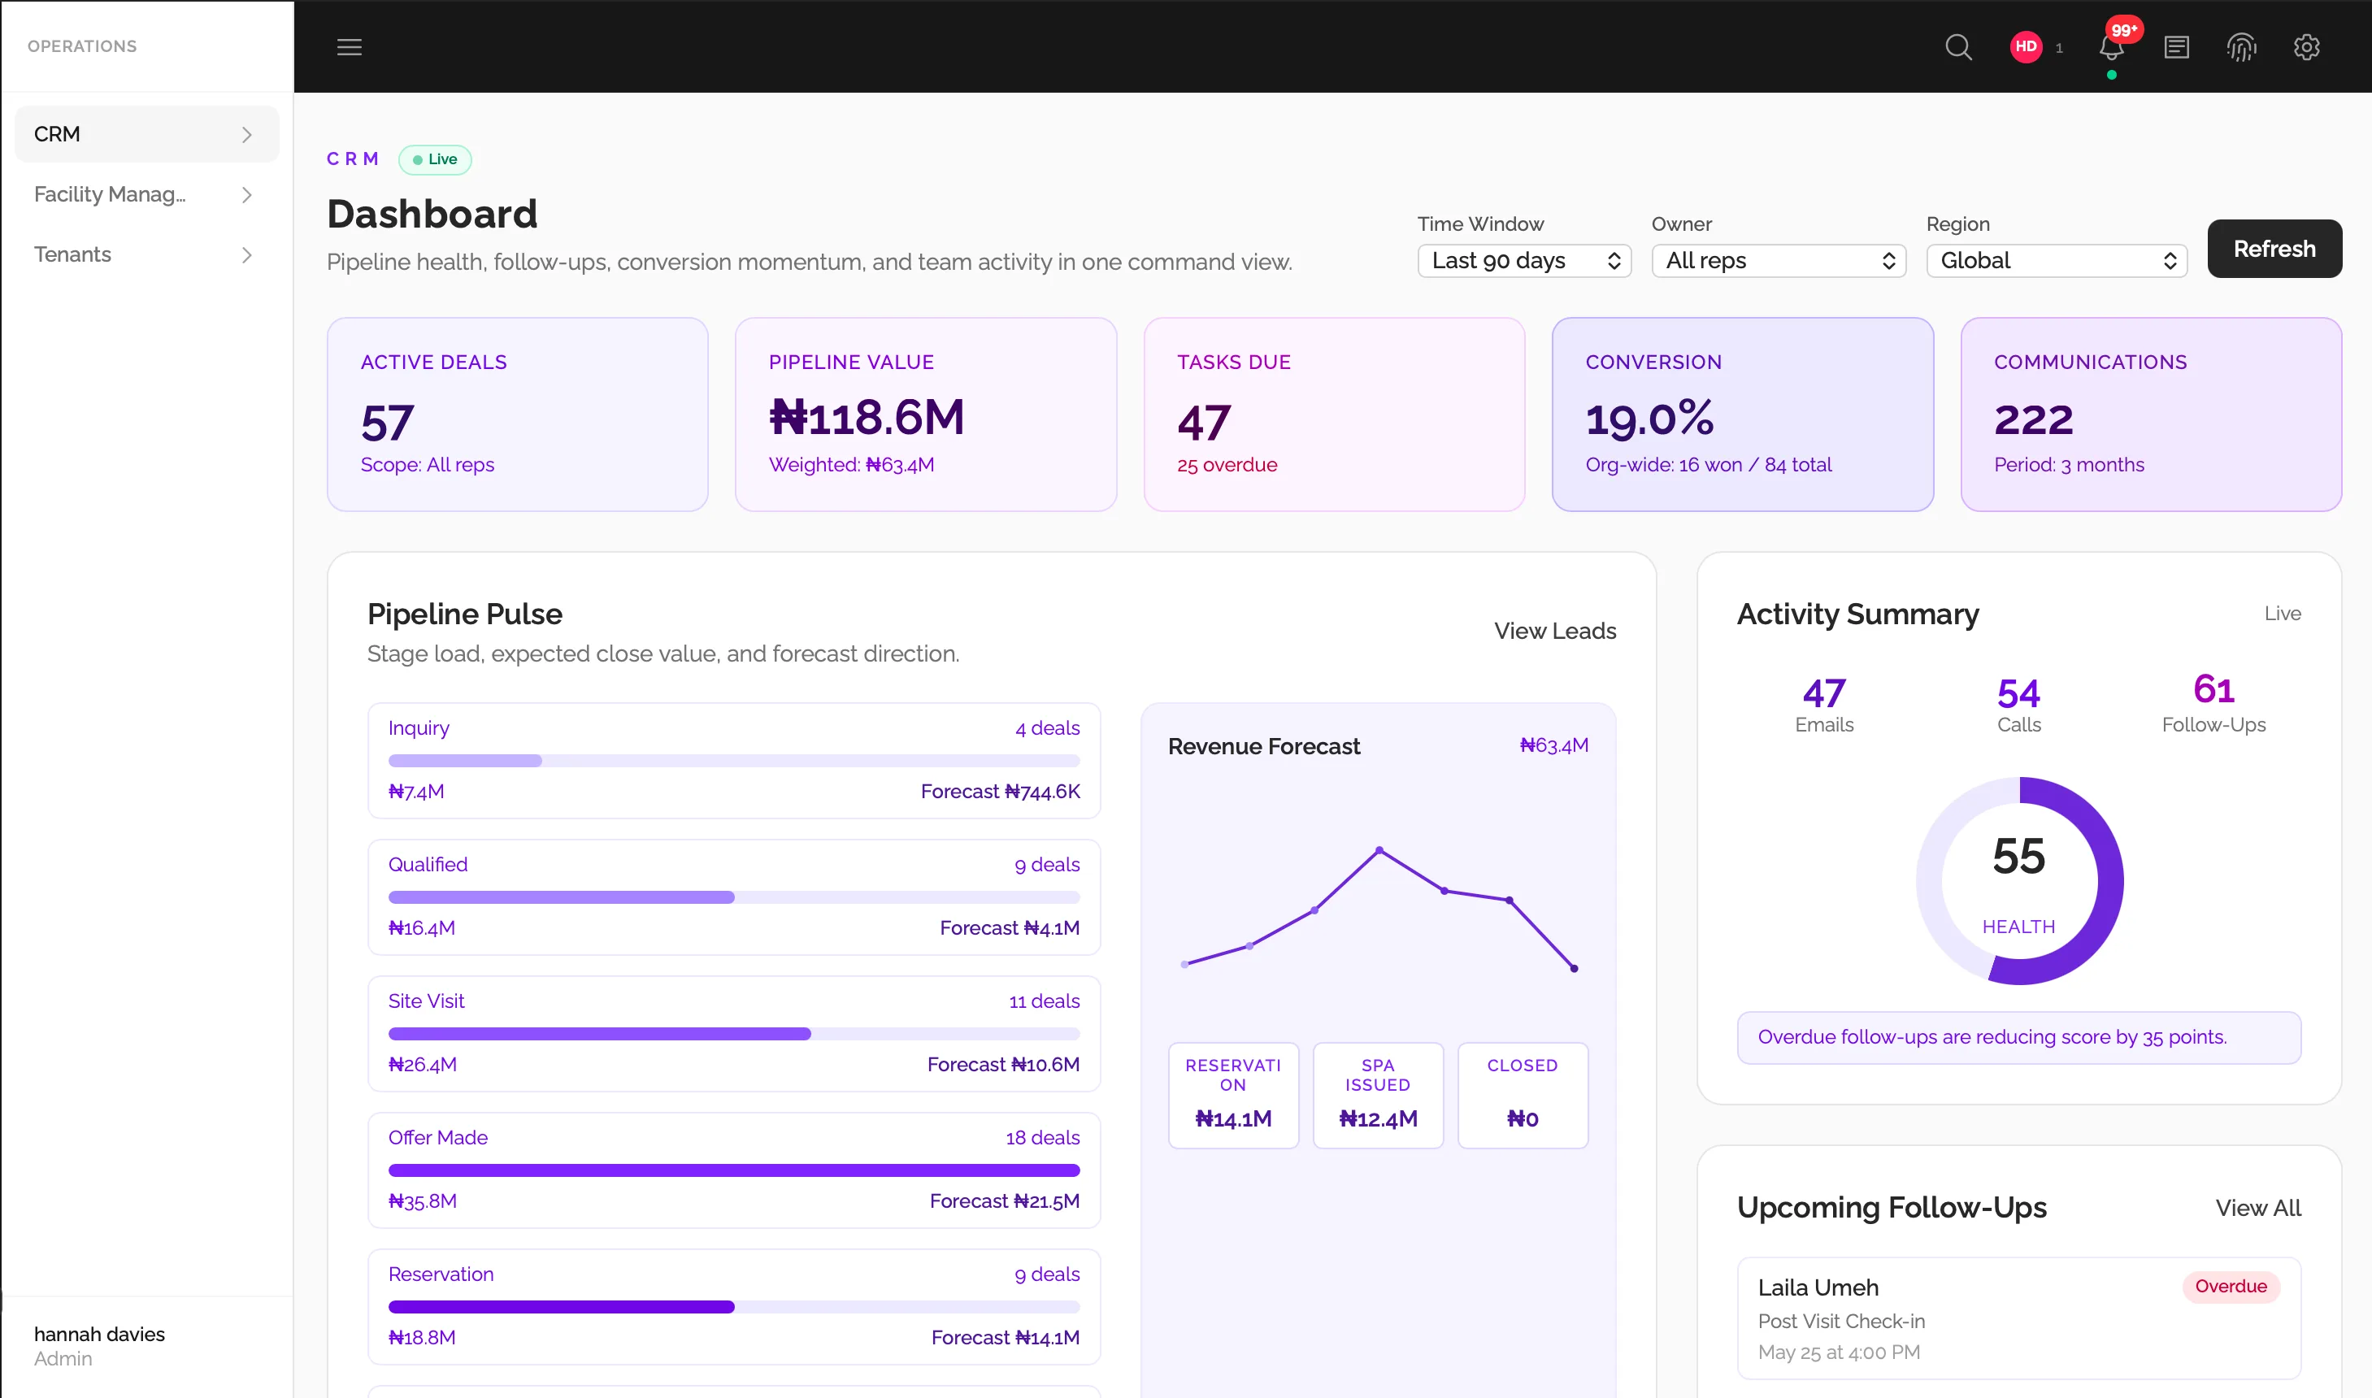
Task: Click the Pipeline Value card
Action: (925, 415)
